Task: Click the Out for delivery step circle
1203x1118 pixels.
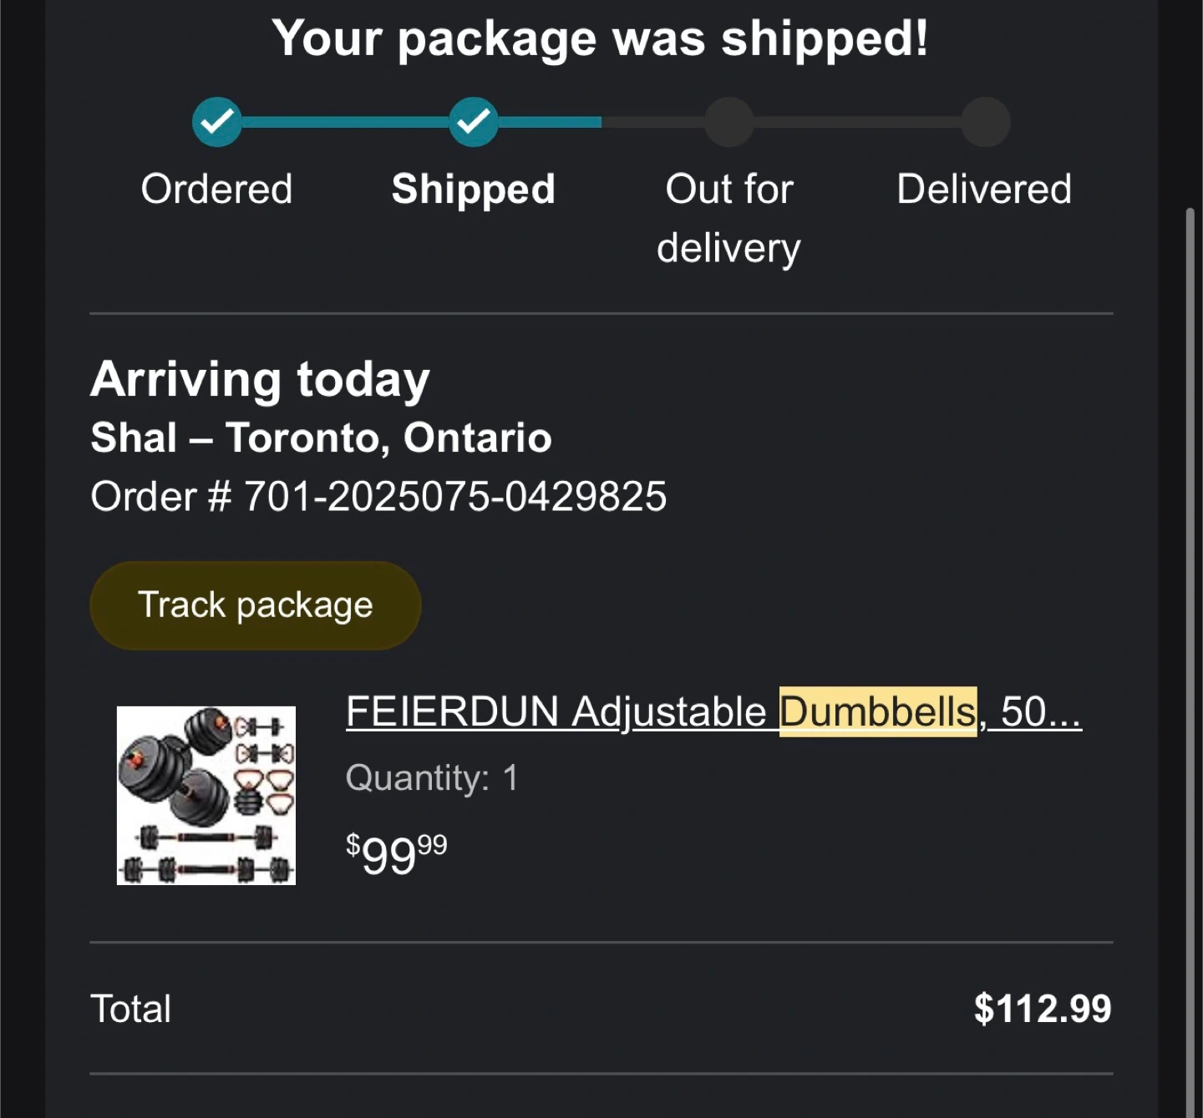Action: point(729,122)
